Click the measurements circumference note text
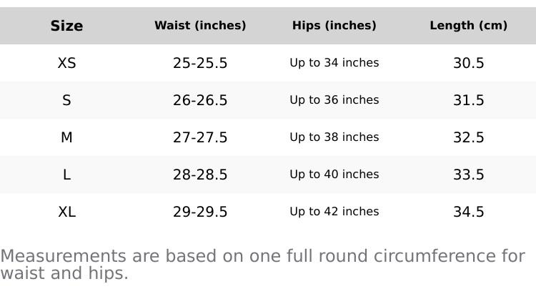 (x=262, y=265)
